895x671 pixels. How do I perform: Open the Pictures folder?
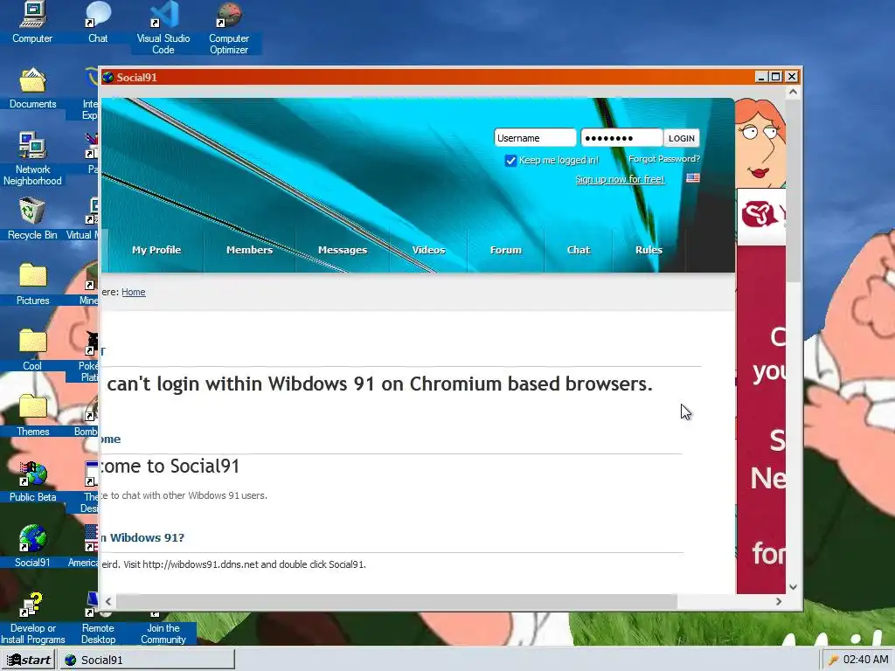tap(32, 284)
